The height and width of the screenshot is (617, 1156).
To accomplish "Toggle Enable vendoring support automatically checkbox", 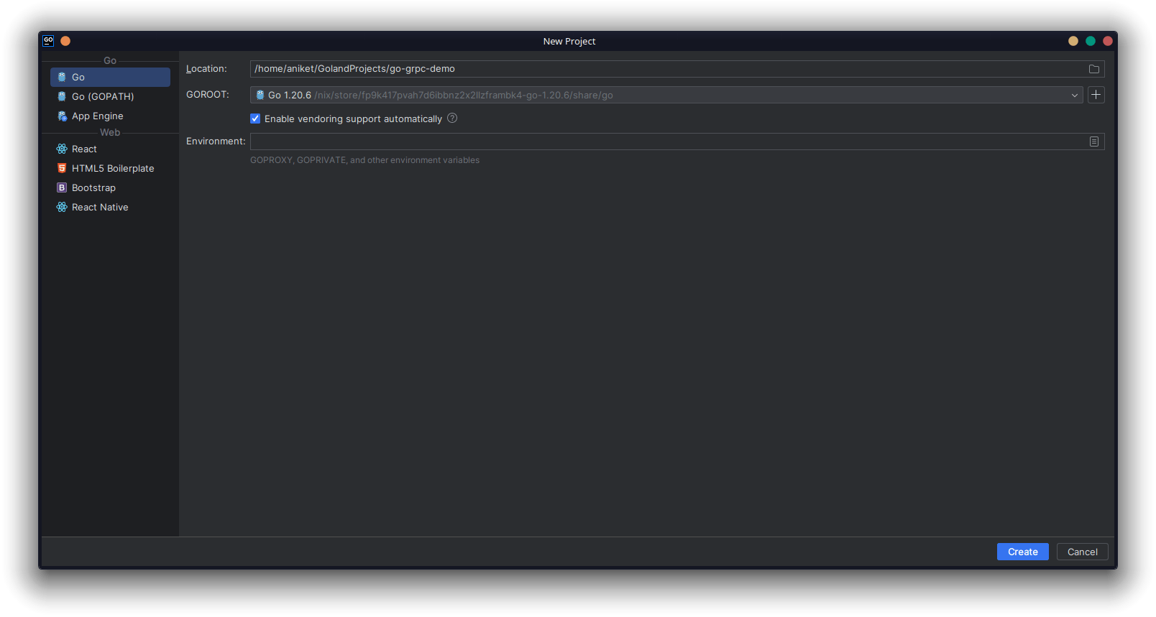I will click(x=255, y=119).
